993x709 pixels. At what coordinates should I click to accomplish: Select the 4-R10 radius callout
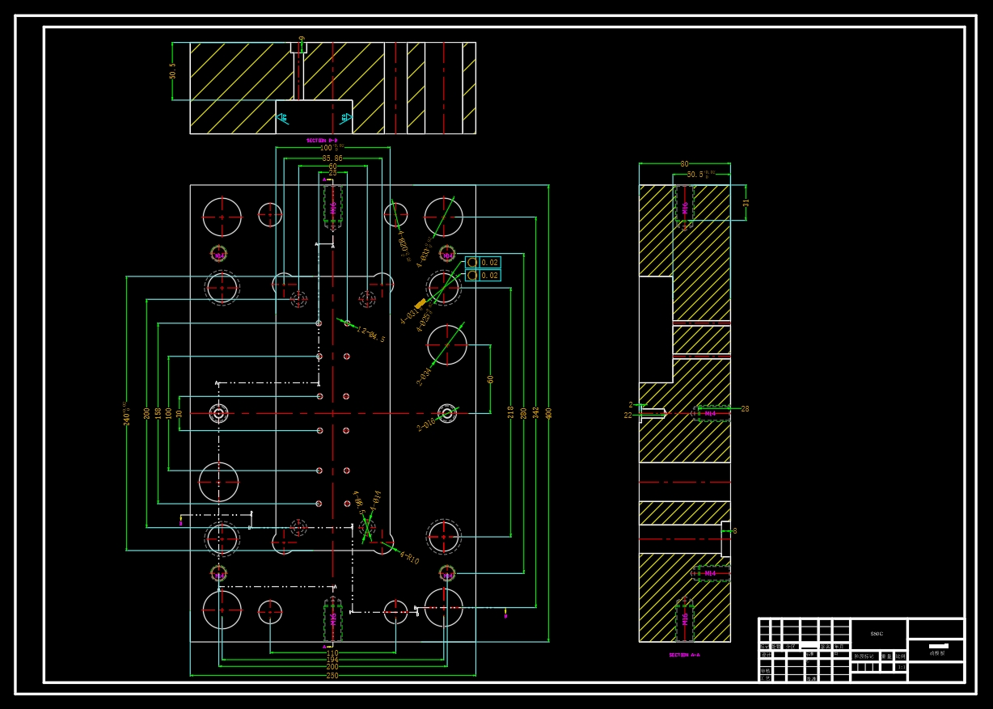(409, 558)
